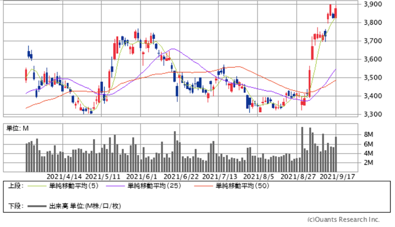Click the (c)Quants Research Inc. credit

click(343, 220)
